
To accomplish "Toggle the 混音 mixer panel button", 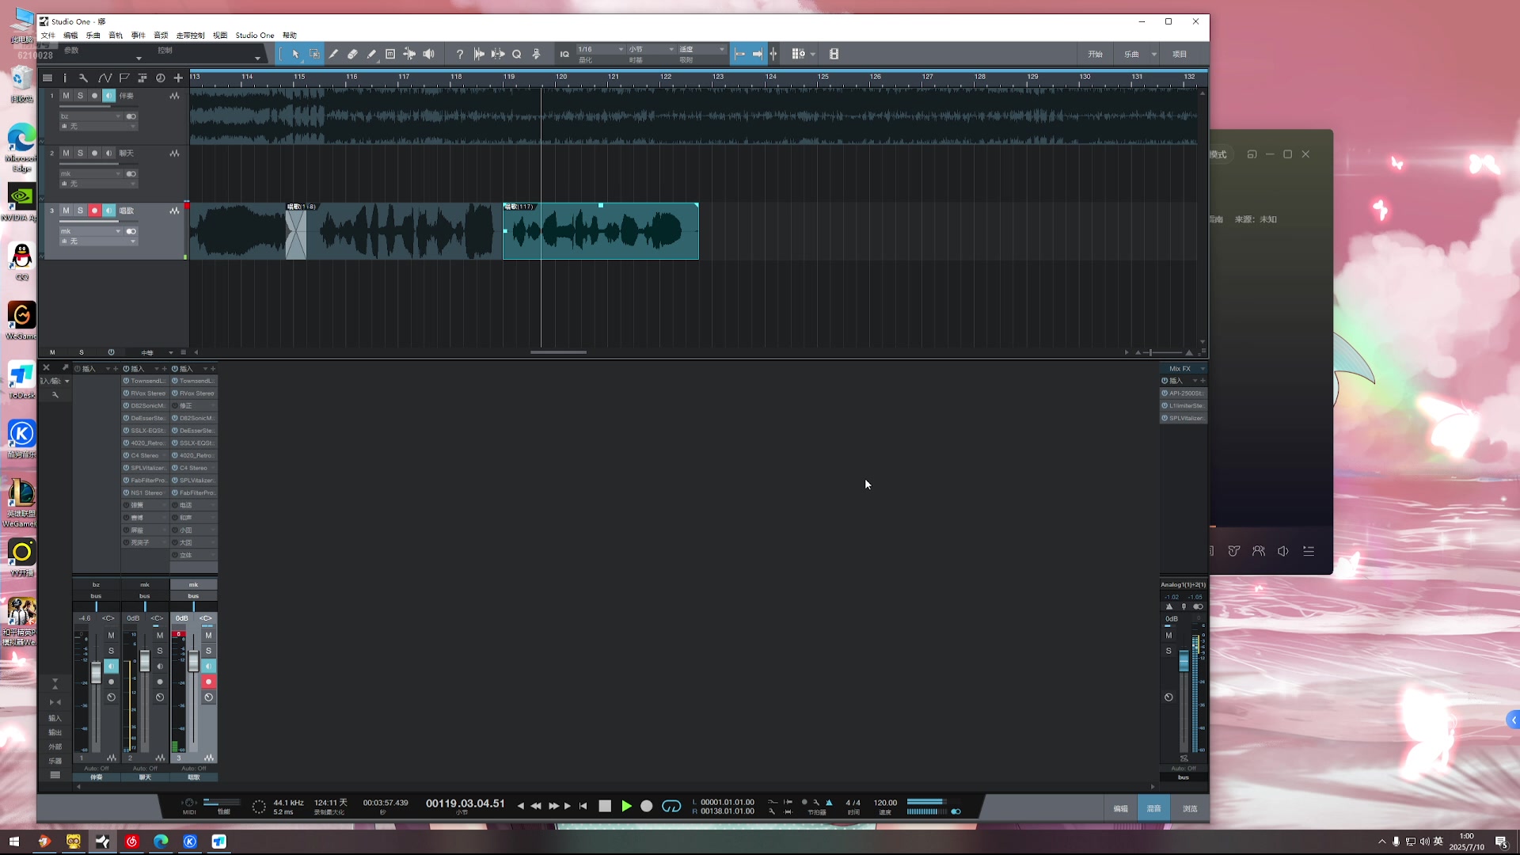I will click(x=1153, y=808).
